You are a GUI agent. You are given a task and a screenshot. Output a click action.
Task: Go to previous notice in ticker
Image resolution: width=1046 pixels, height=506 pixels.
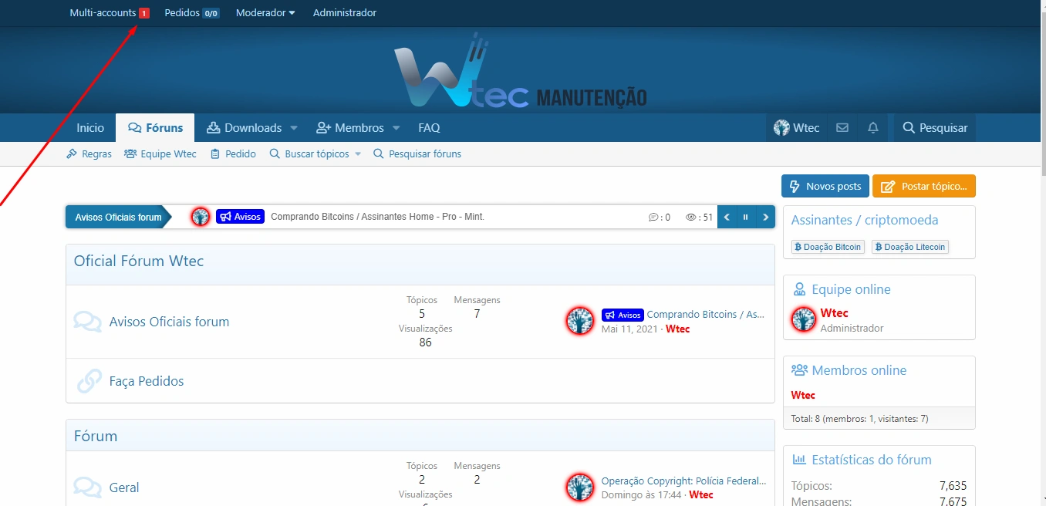pos(727,218)
